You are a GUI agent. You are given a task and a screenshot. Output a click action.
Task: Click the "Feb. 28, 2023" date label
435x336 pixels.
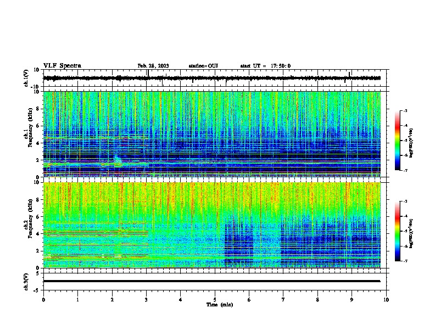click(153, 66)
